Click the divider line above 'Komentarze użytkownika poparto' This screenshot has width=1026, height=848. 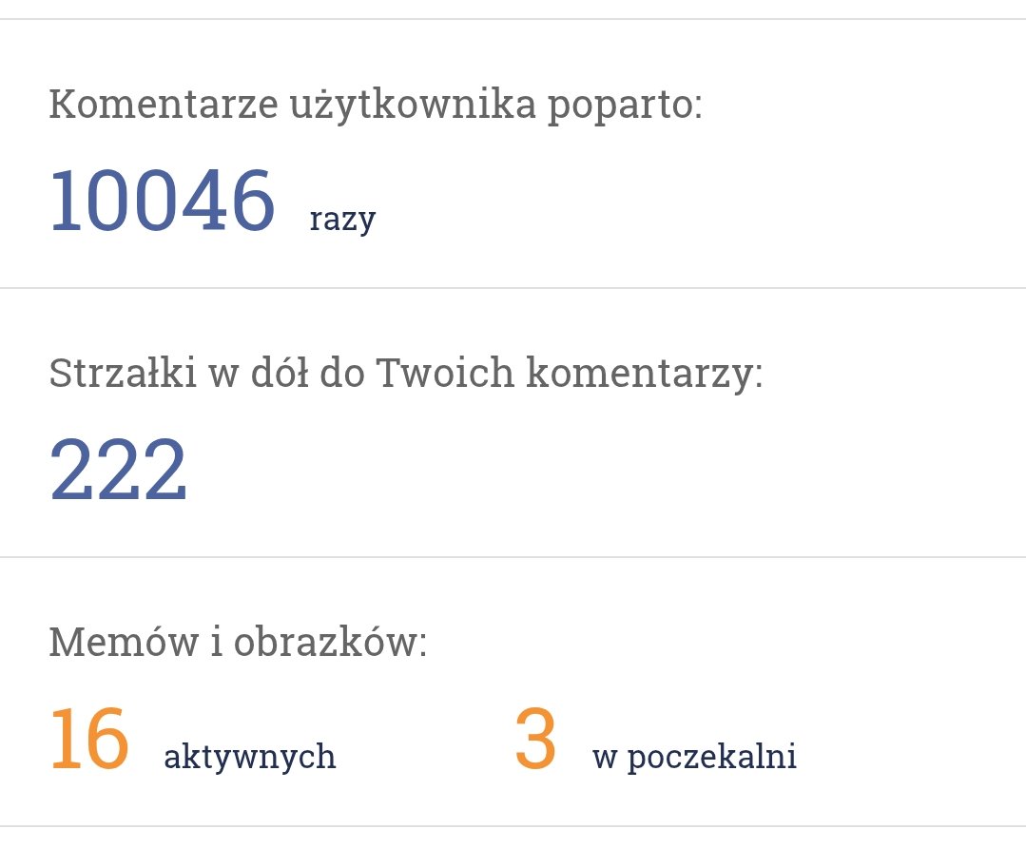click(513, 19)
